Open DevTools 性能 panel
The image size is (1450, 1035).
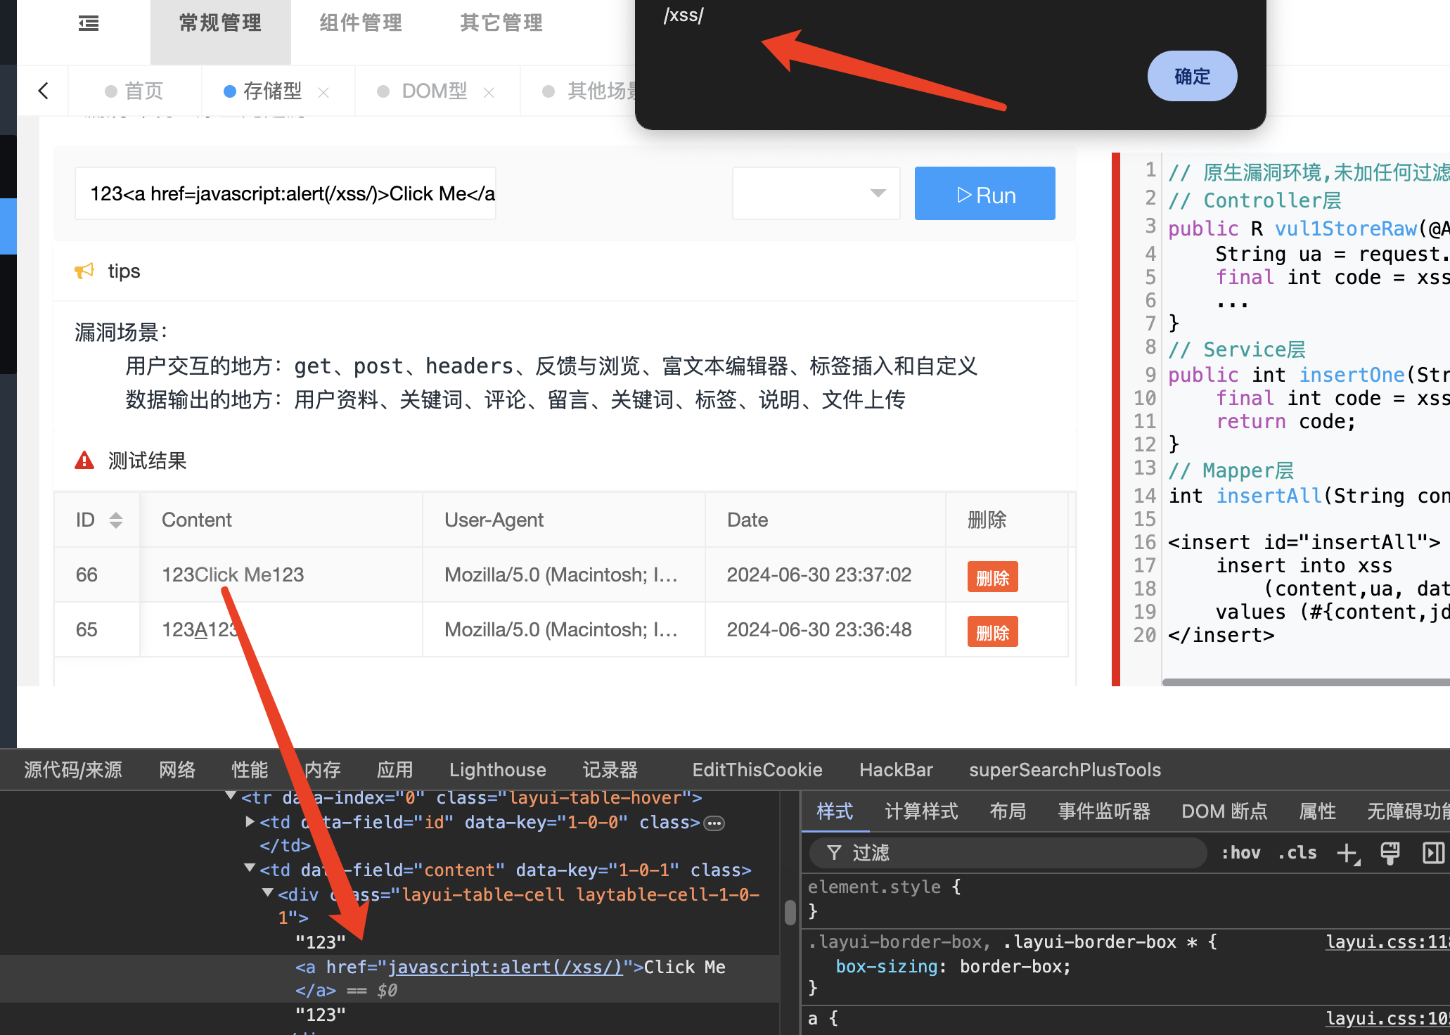click(250, 770)
